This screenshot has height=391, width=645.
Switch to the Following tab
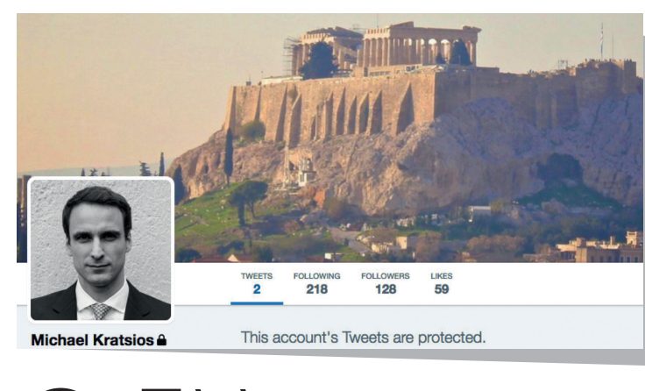pyautogui.click(x=316, y=276)
